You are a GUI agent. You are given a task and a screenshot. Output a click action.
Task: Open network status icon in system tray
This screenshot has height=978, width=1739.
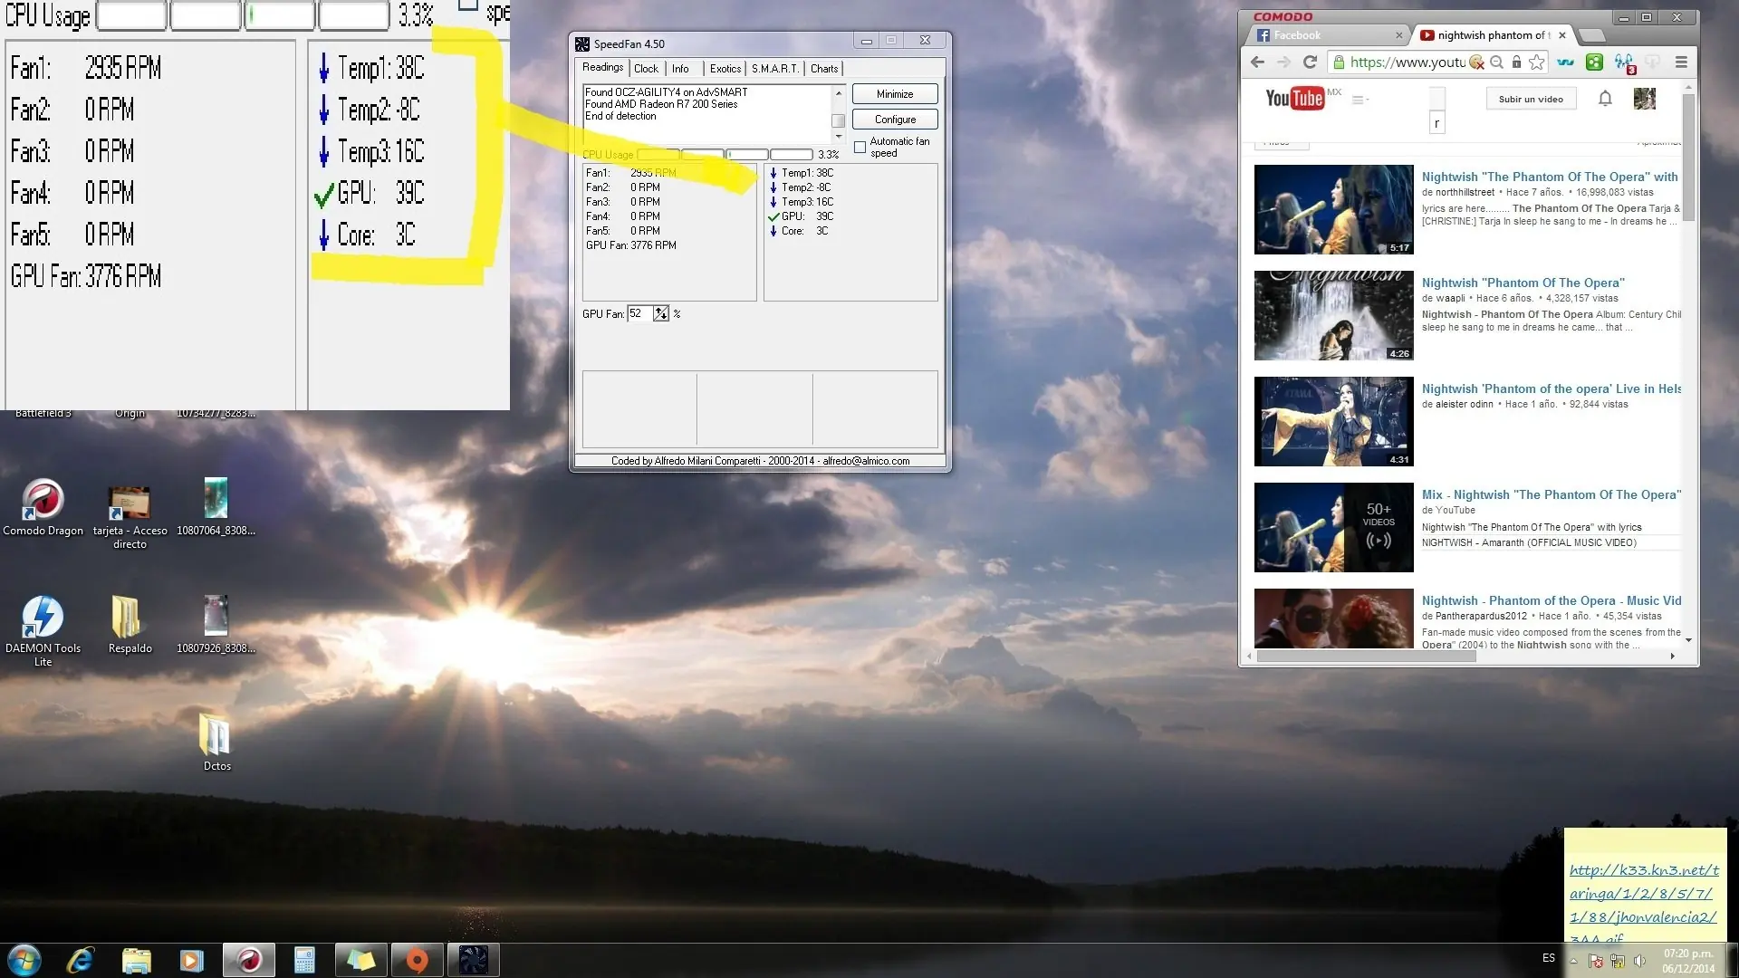pos(1618,961)
